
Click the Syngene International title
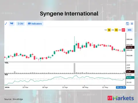click(x=69, y=13)
